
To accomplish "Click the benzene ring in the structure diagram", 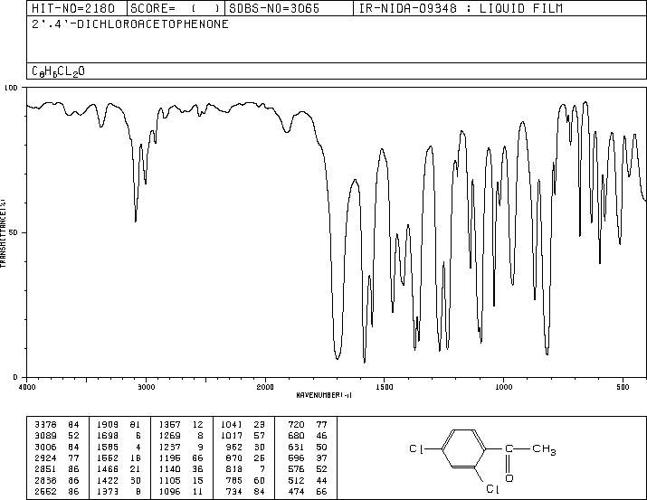I will coord(464,448).
